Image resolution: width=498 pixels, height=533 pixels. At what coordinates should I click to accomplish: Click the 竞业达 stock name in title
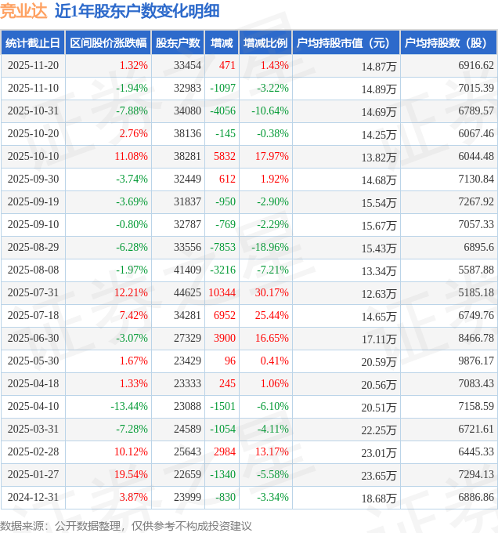24,11
